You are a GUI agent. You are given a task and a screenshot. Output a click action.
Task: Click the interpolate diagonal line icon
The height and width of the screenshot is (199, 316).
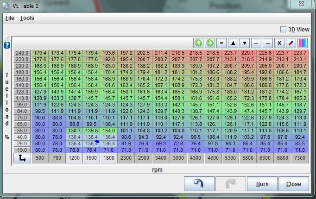click(x=291, y=43)
